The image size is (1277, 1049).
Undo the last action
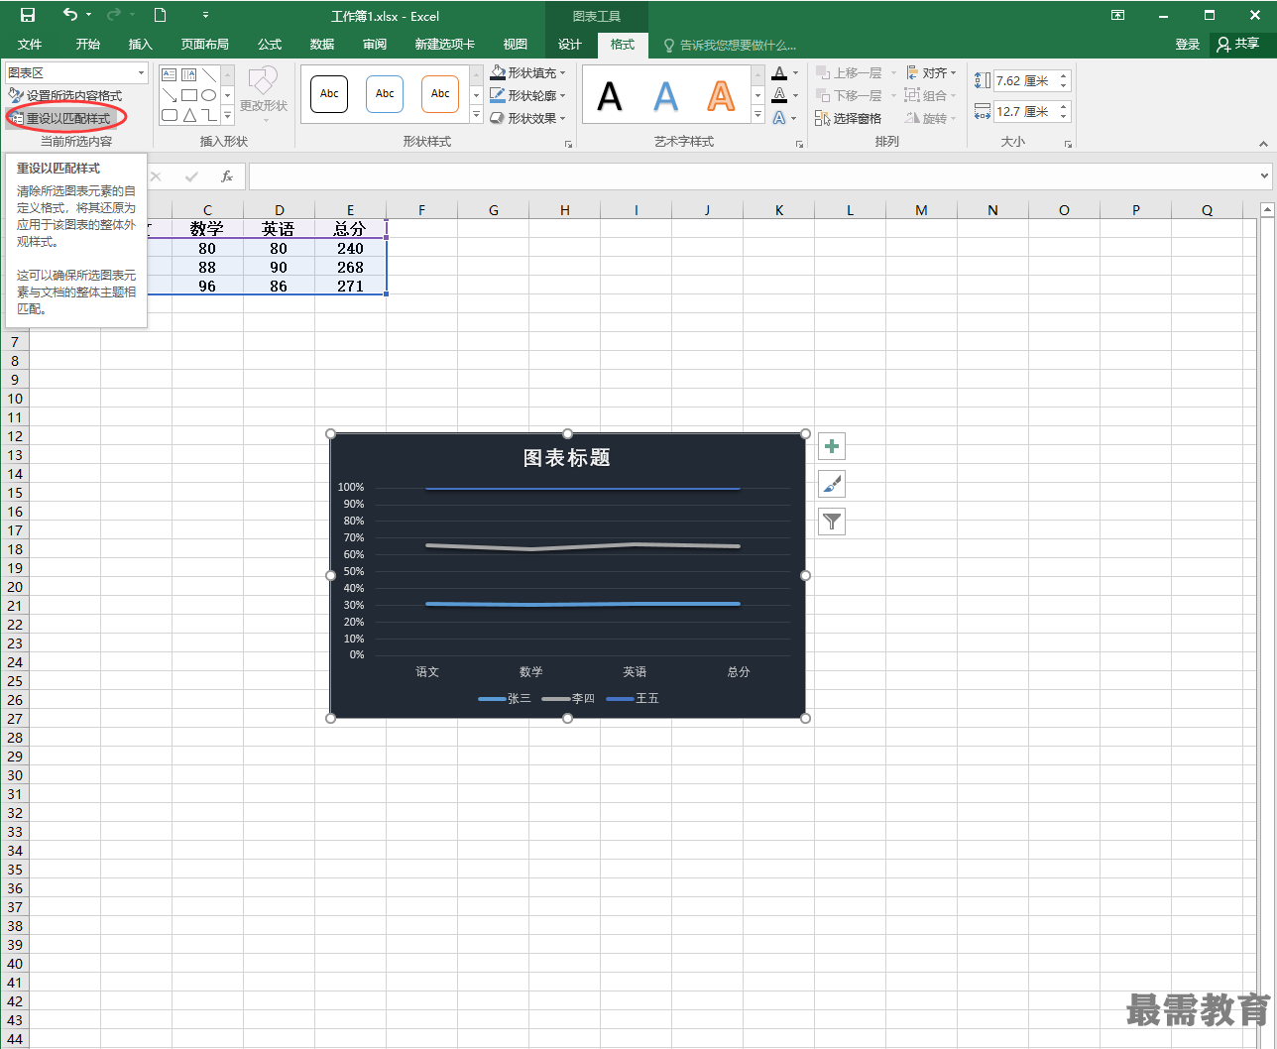(x=69, y=15)
